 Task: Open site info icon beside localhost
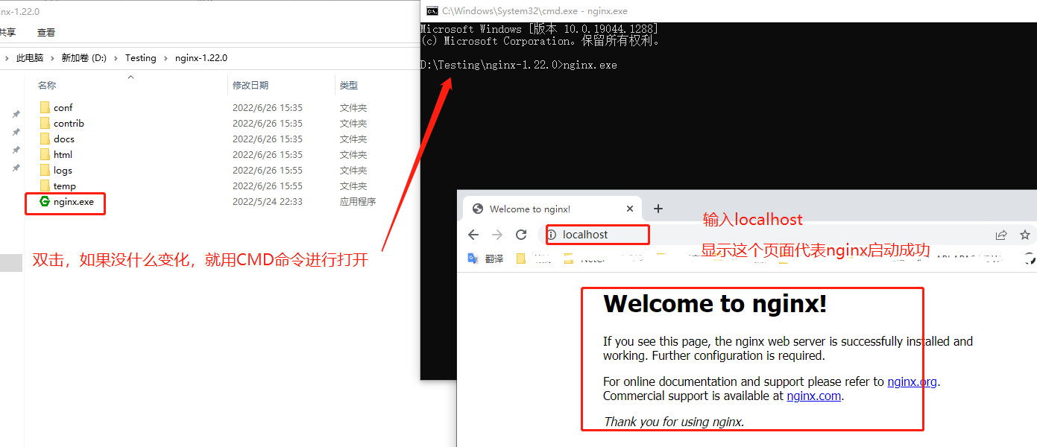point(552,235)
